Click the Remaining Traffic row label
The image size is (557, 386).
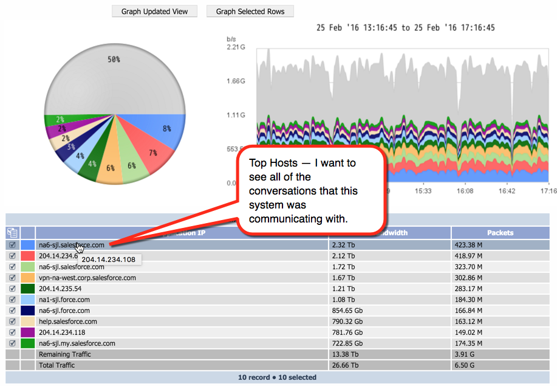coord(64,354)
